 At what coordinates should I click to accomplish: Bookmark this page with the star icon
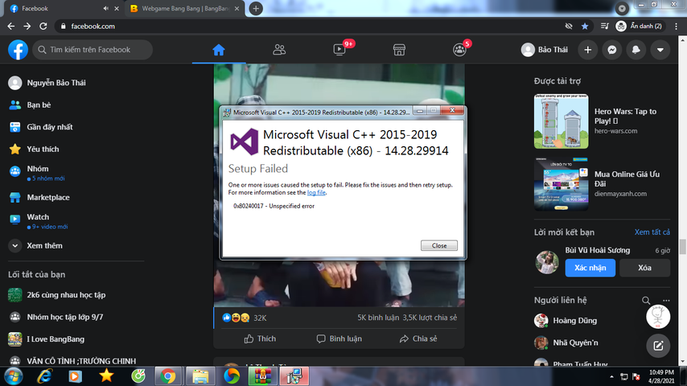pos(585,27)
